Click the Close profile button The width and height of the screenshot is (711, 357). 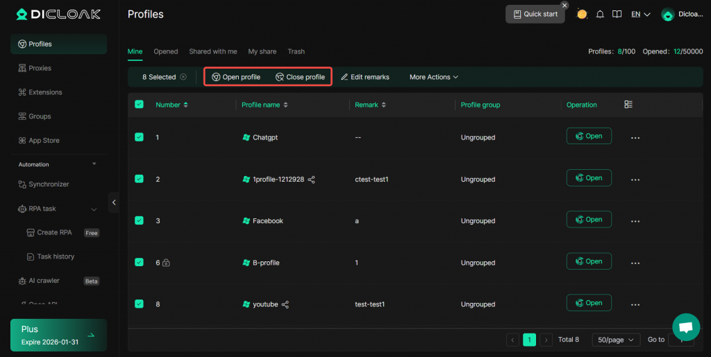pos(300,77)
